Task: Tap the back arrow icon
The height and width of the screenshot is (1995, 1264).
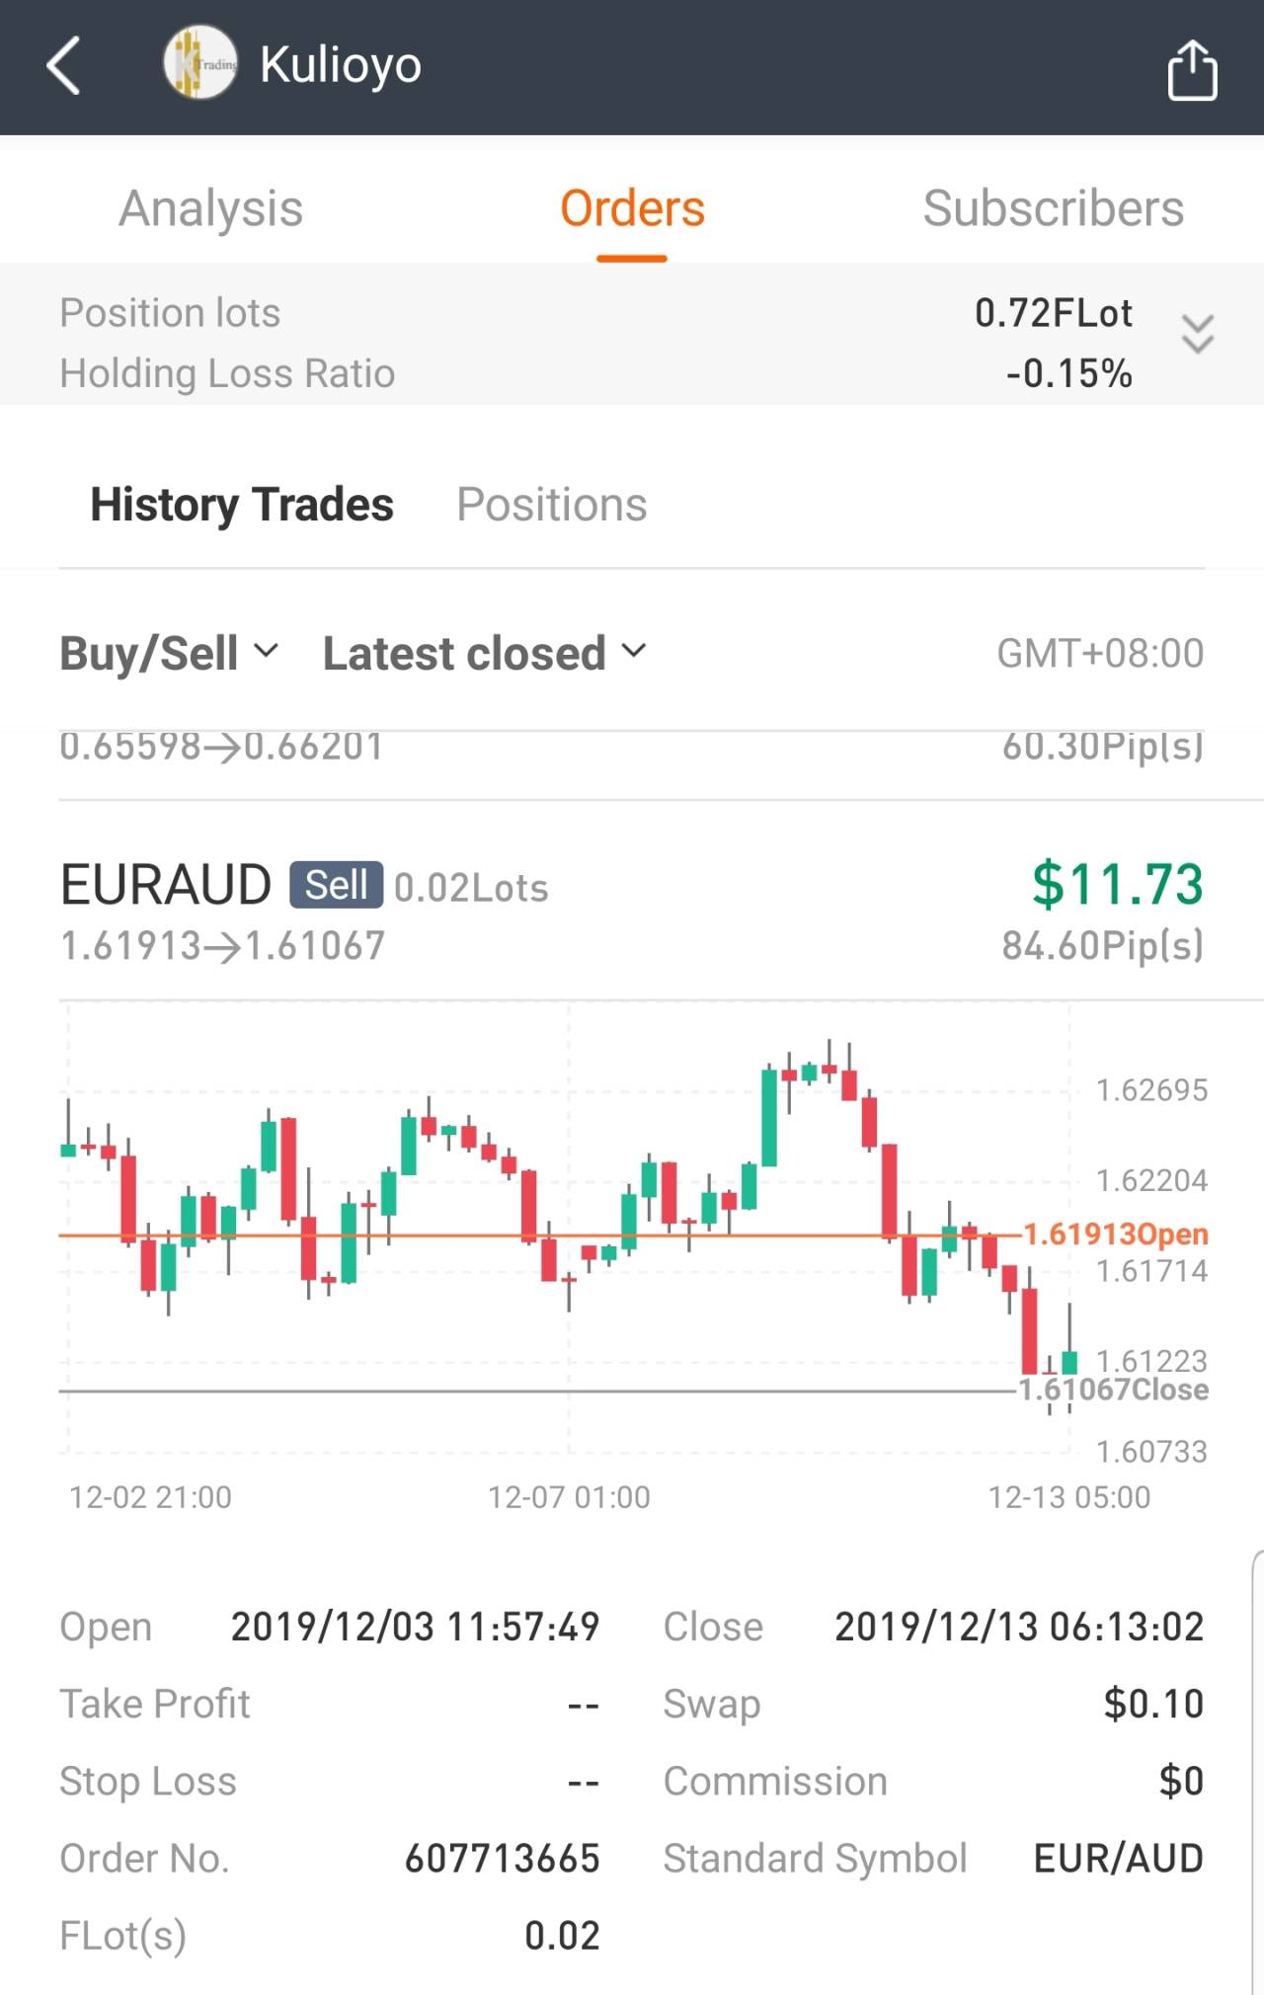Action: pos(64,66)
